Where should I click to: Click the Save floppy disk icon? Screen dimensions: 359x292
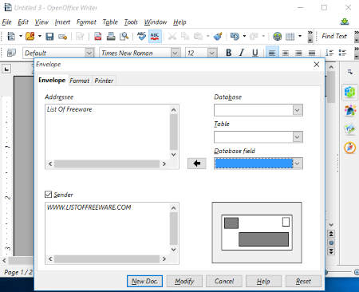49,37
